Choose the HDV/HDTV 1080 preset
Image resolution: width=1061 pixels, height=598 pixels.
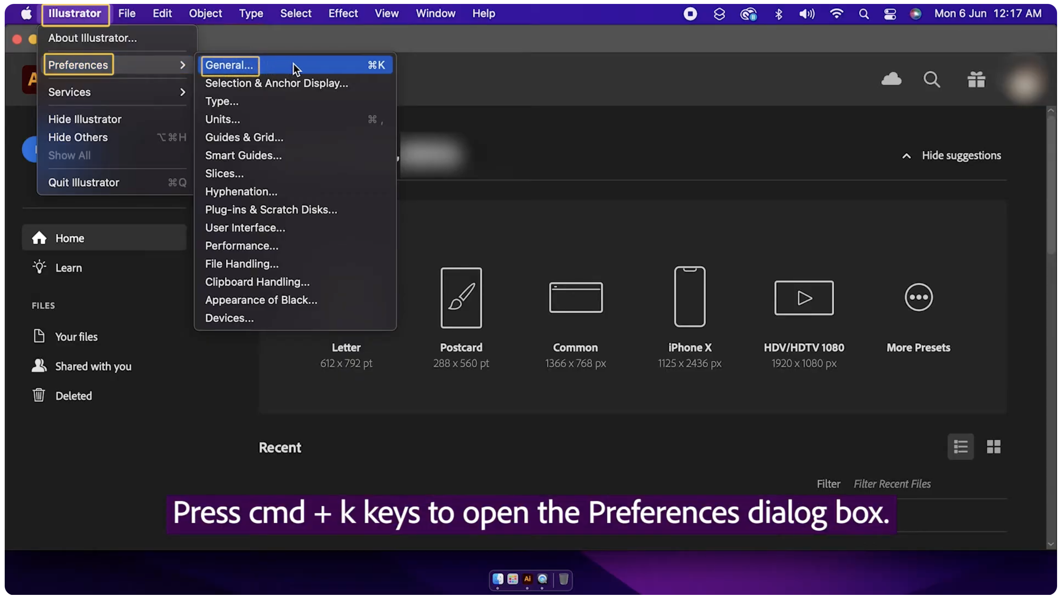pyautogui.click(x=804, y=297)
